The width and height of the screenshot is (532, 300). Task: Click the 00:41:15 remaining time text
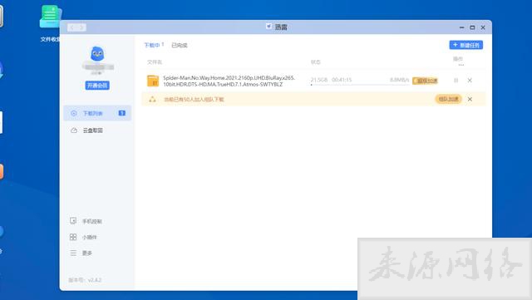click(x=342, y=80)
